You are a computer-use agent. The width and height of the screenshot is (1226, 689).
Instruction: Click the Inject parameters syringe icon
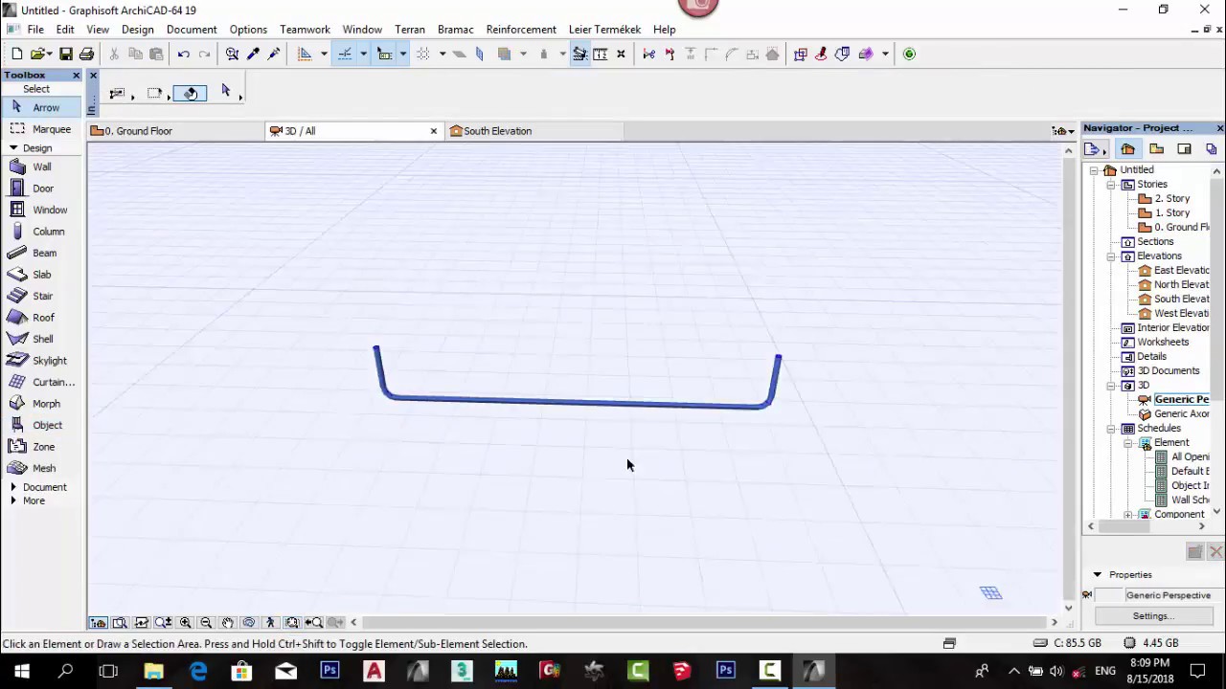[x=274, y=54]
